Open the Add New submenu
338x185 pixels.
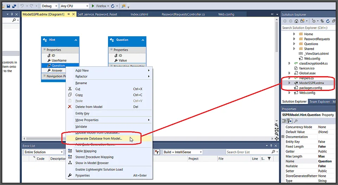coord(109,70)
